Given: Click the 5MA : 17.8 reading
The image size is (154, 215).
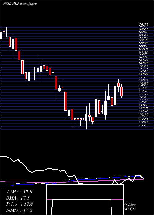Looking at the screenshot, I should (x=18, y=198).
